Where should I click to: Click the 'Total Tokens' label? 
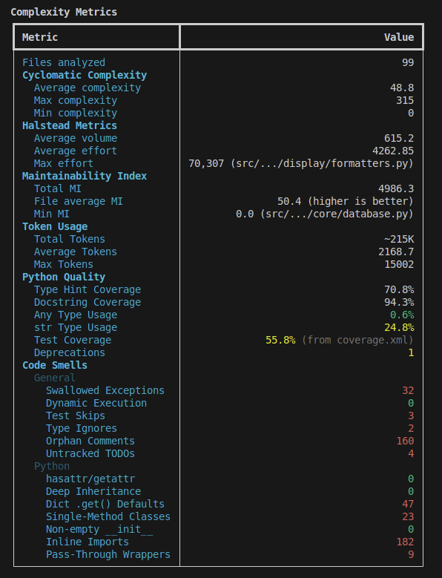[70, 239]
